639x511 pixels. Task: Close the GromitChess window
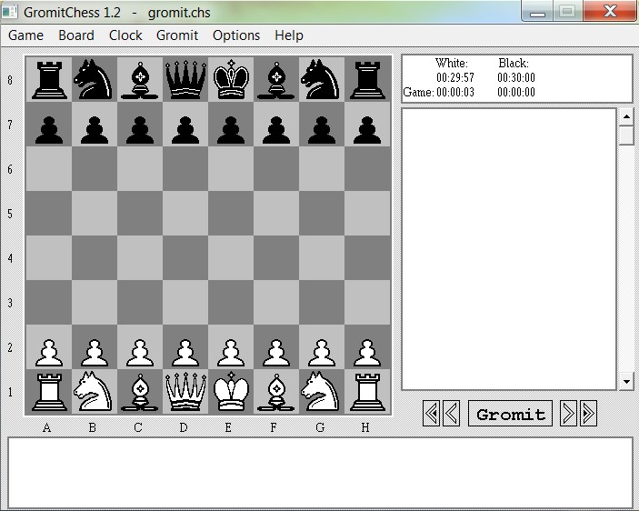pos(610,11)
